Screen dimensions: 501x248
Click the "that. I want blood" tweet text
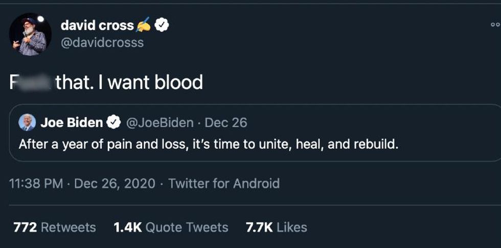click(129, 82)
